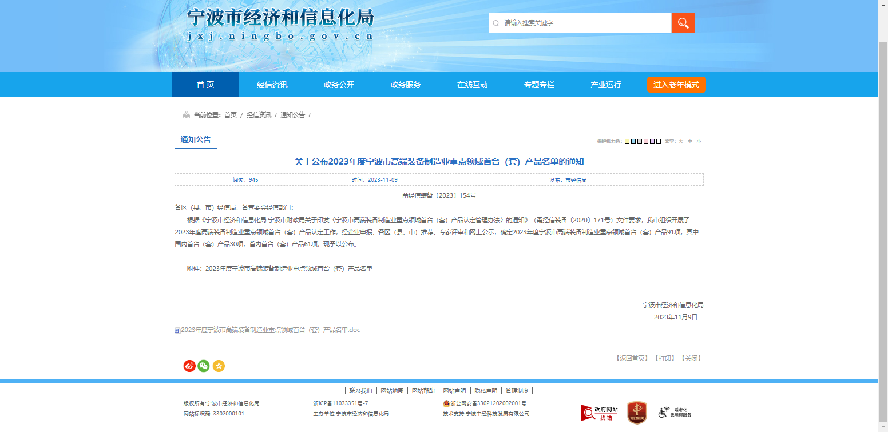The image size is (888, 432).
Task: Open the 专题专栏 navigation menu
Action: click(x=539, y=85)
